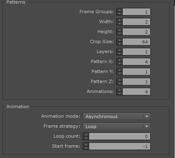Decrease Crop Size with down arrow
This screenshot has width=175, height=158.
point(119,43)
